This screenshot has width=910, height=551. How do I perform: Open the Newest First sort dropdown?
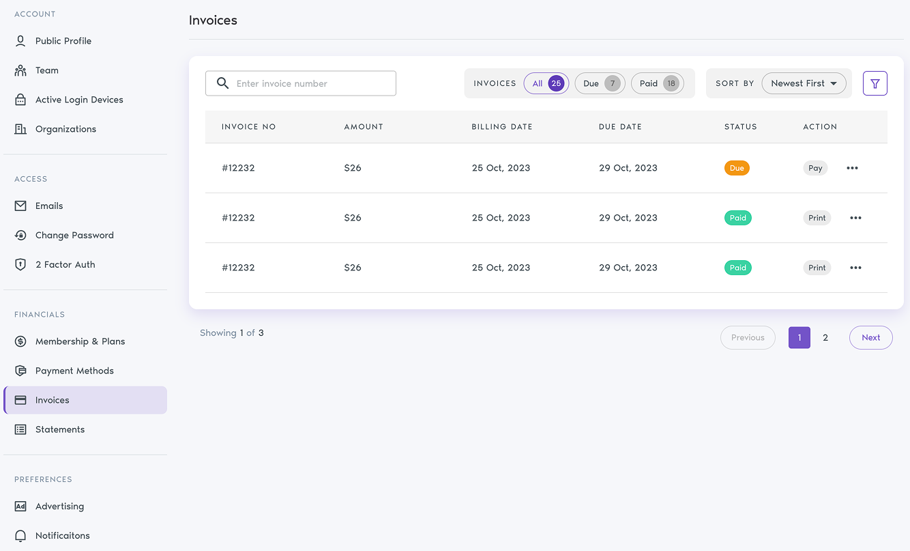click(804, 83)
